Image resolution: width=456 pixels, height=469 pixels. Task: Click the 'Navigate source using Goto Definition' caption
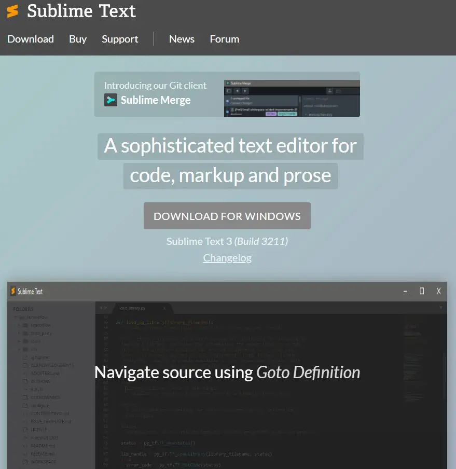(x=227, y=373)
